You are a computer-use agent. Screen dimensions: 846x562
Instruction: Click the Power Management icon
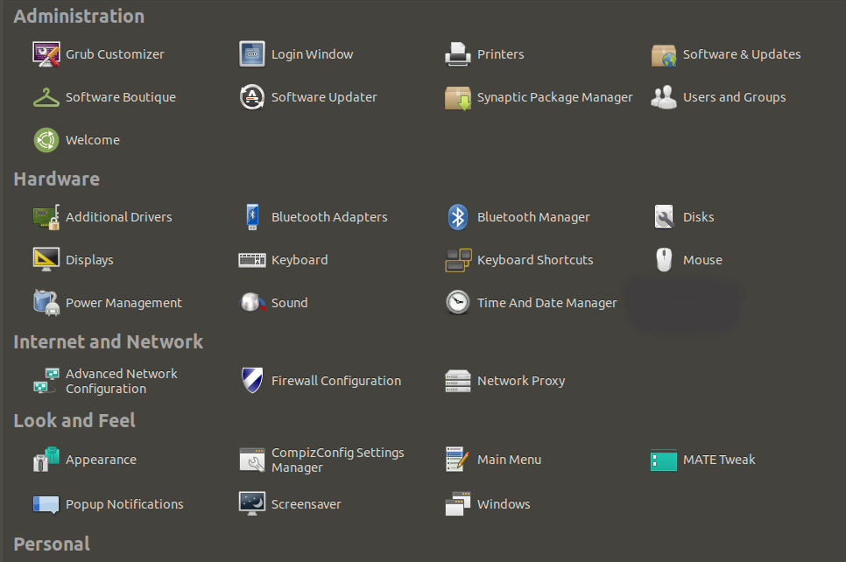(x=46, y=303)
